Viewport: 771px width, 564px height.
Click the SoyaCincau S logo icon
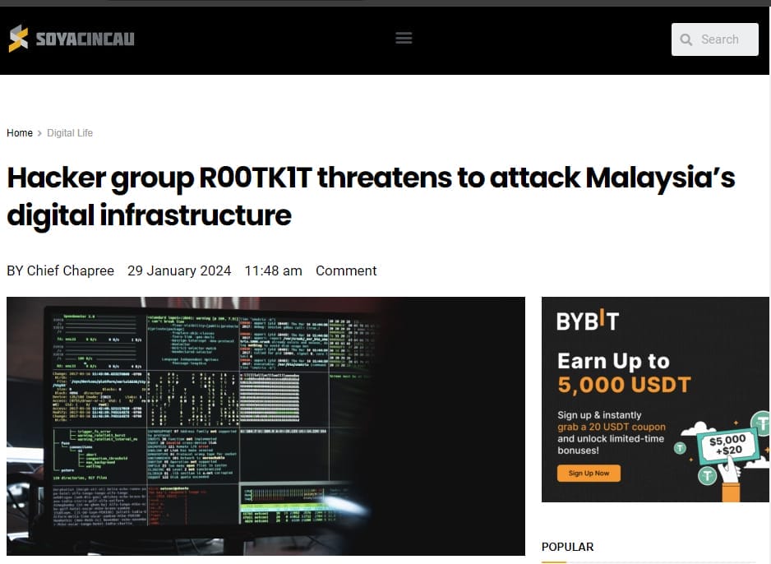[x=19, y=39]
